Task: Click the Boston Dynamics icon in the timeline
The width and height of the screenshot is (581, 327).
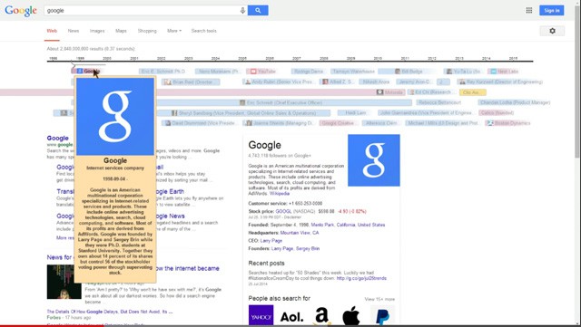Action: tap(490, 123)
